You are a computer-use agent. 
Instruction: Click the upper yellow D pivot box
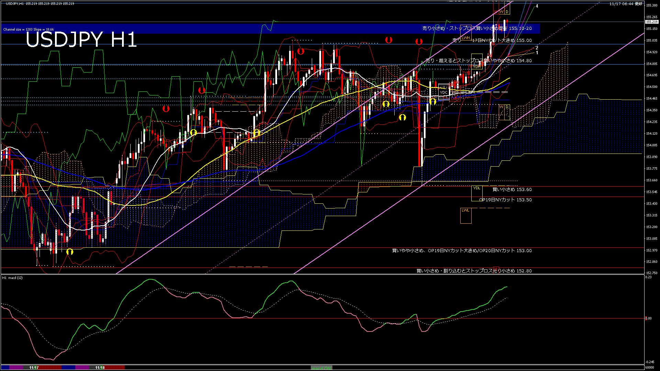coord(507,12)
